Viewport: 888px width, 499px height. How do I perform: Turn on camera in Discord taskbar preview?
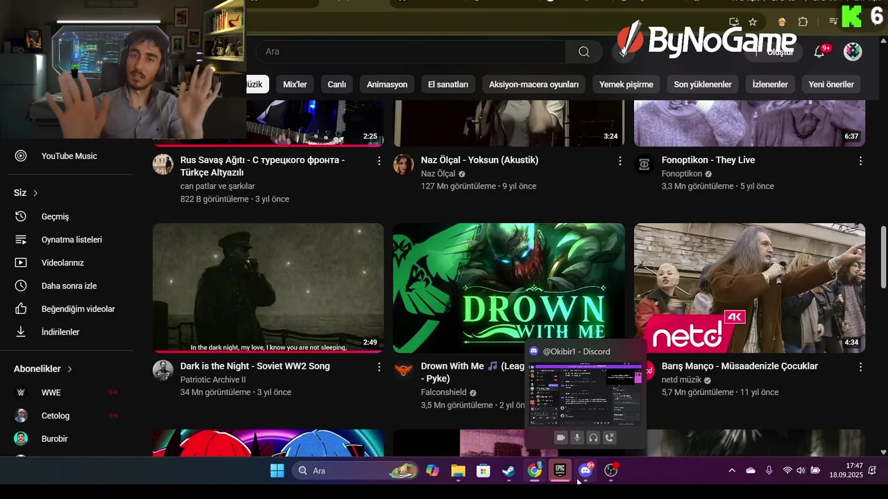click(x=561, y=437)
